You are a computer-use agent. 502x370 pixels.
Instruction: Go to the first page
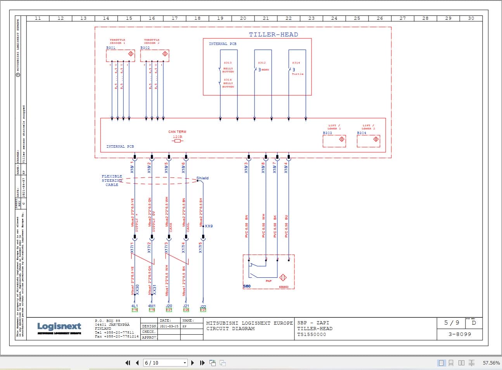coord(128,363)
